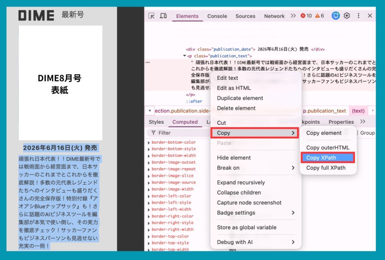Show more DevTools tabs chevron
This screenshot has height=260, width=385.
[293, 16]
